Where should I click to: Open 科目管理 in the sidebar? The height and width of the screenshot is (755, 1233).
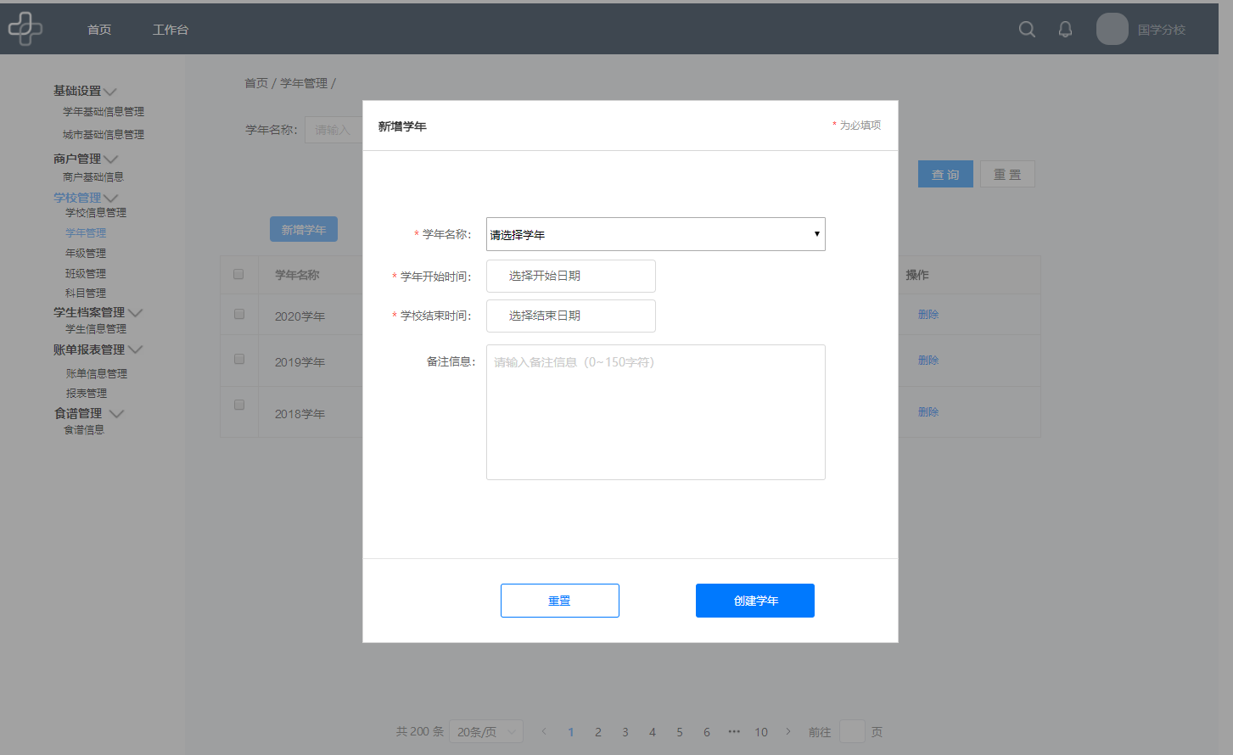point(86,293)
